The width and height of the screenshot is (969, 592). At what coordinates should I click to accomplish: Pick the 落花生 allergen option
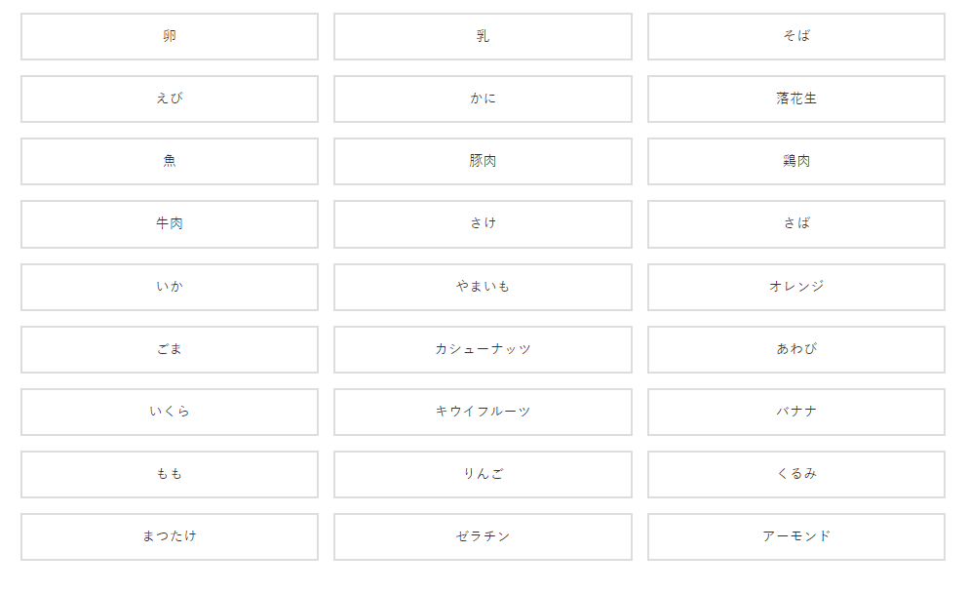[795, 99]
